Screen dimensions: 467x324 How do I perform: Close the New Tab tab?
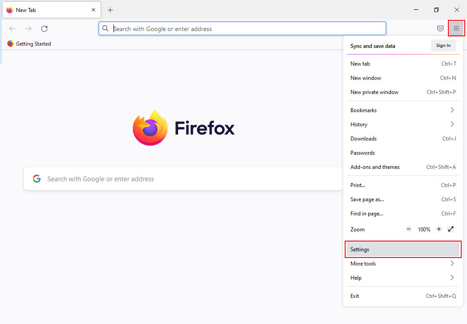93,10
